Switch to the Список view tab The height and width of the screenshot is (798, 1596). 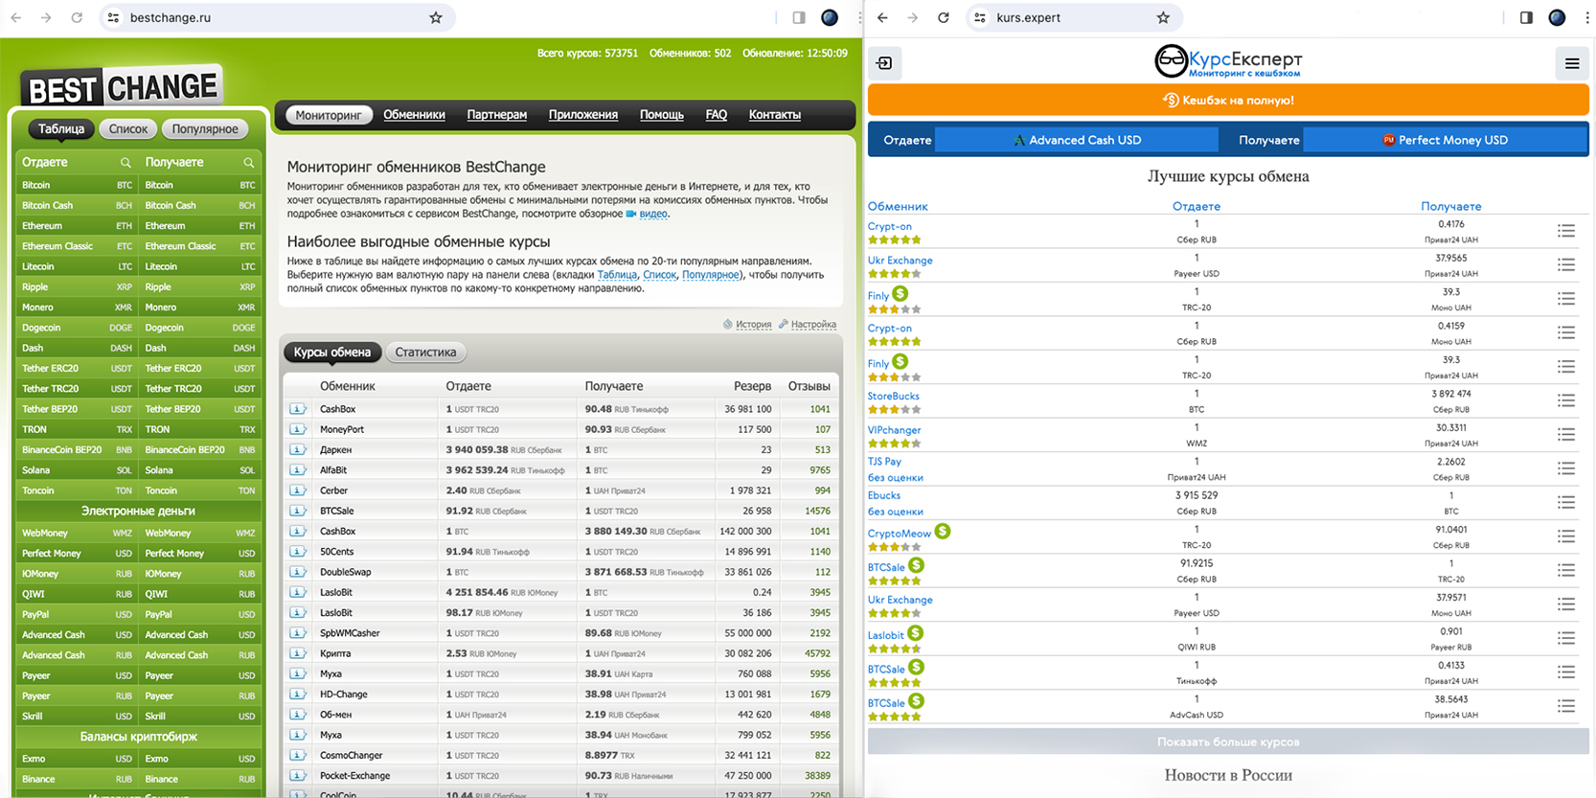click(x=128, y=129)
